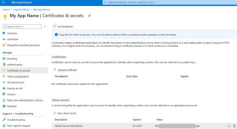Open API permissions
This screenshot has height=129, width=237.
tap(16, 82)
